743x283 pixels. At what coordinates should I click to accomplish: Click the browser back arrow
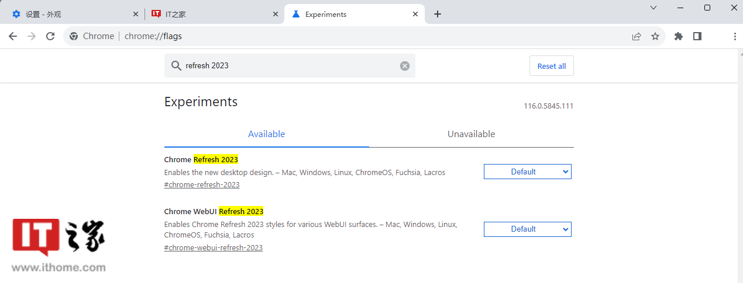(13, 36)
